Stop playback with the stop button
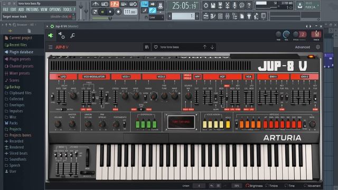The height and width of the screenshot is (190, 338). pyautogui.click(x=110, y=12)
